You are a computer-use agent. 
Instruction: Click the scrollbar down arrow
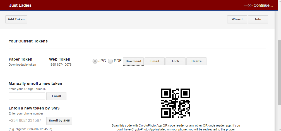279,129
